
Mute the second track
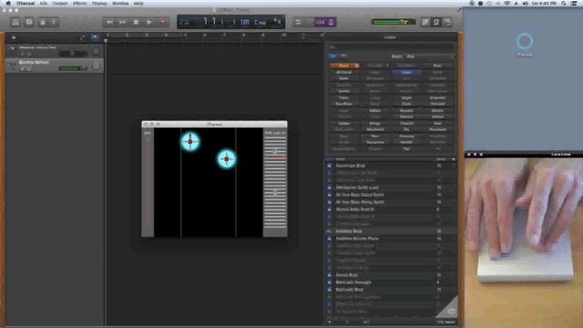pos(22,69)
